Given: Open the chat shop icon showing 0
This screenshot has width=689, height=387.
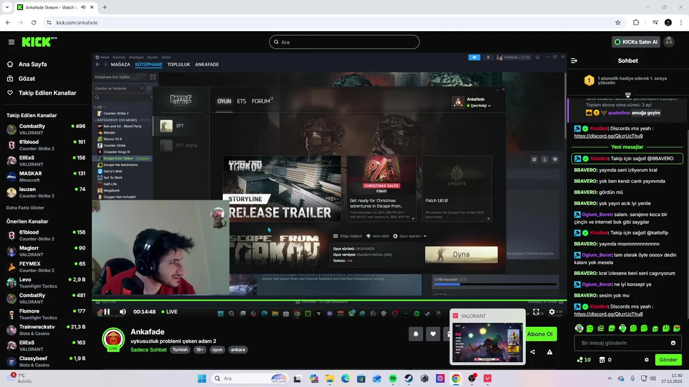Looking at the screenshot, I should coord(606,360).
